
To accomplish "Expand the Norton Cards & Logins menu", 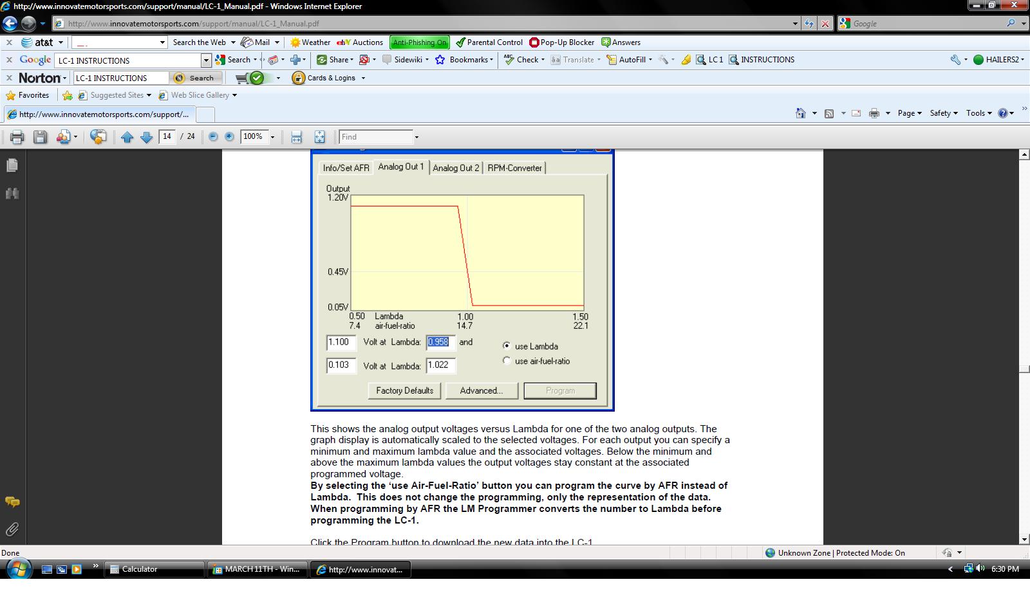I will (328, 78).
